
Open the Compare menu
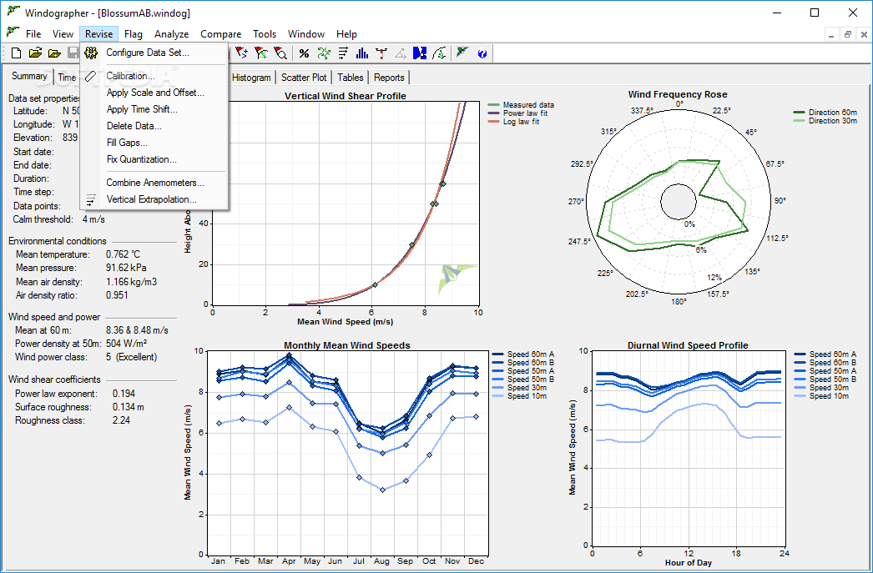coord(221,34)
